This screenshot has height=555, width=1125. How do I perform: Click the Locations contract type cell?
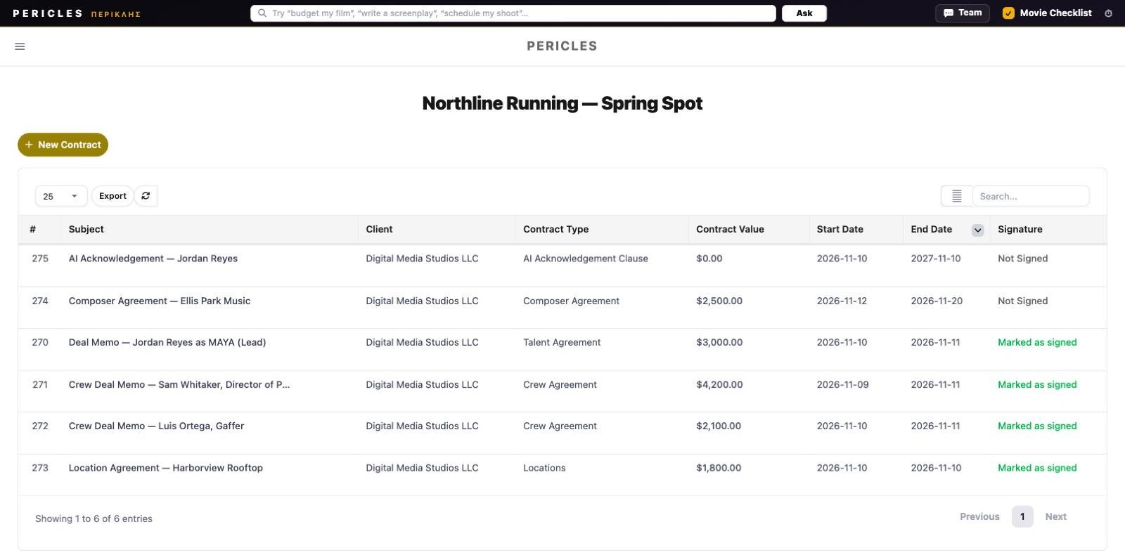(544, 468)
